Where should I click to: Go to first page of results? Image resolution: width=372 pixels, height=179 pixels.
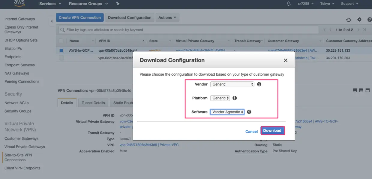point(324,30)
